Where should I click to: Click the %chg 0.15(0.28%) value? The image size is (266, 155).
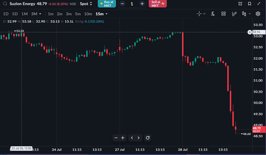[x=94, y=21]
